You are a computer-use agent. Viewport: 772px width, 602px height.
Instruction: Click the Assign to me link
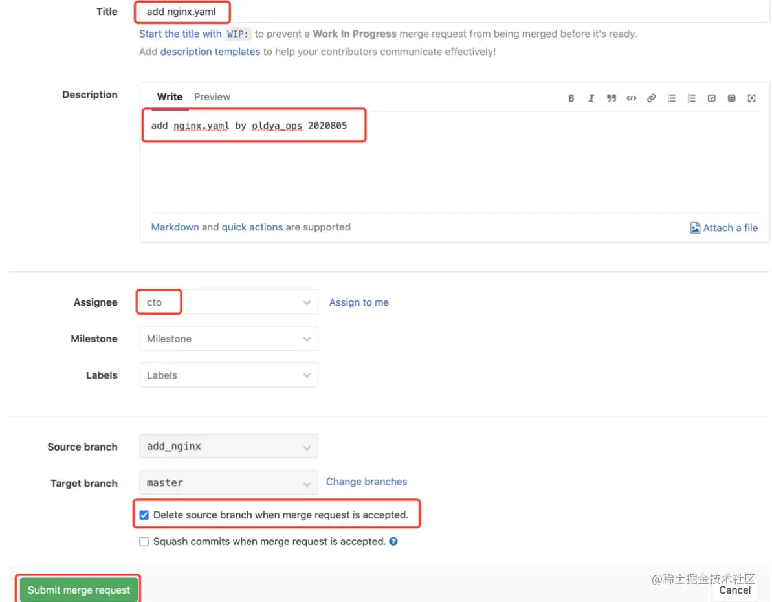pos(359,302)
